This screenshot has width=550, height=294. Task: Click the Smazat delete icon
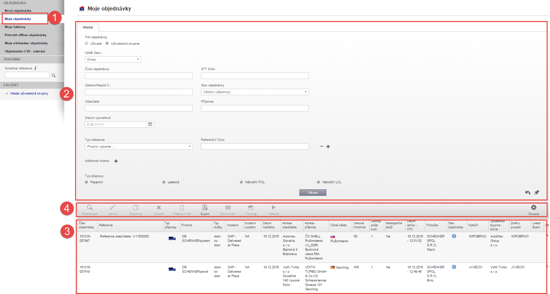click(159, 208)
